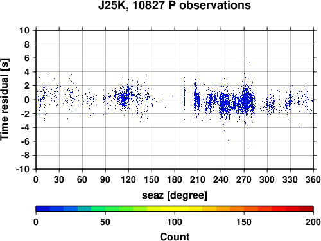This screenshot has width=321, height=241.
Task: Click the 360 tick label on x-axis
Action: pos(313,179)
